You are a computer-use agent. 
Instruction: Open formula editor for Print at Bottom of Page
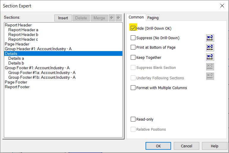point(210,48)
